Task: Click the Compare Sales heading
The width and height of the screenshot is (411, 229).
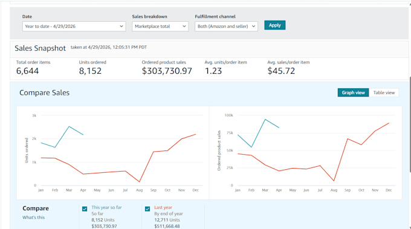Action: tap(44, 92)
